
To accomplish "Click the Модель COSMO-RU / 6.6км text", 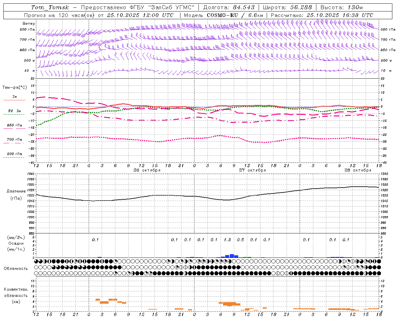I will coord(224,15).
